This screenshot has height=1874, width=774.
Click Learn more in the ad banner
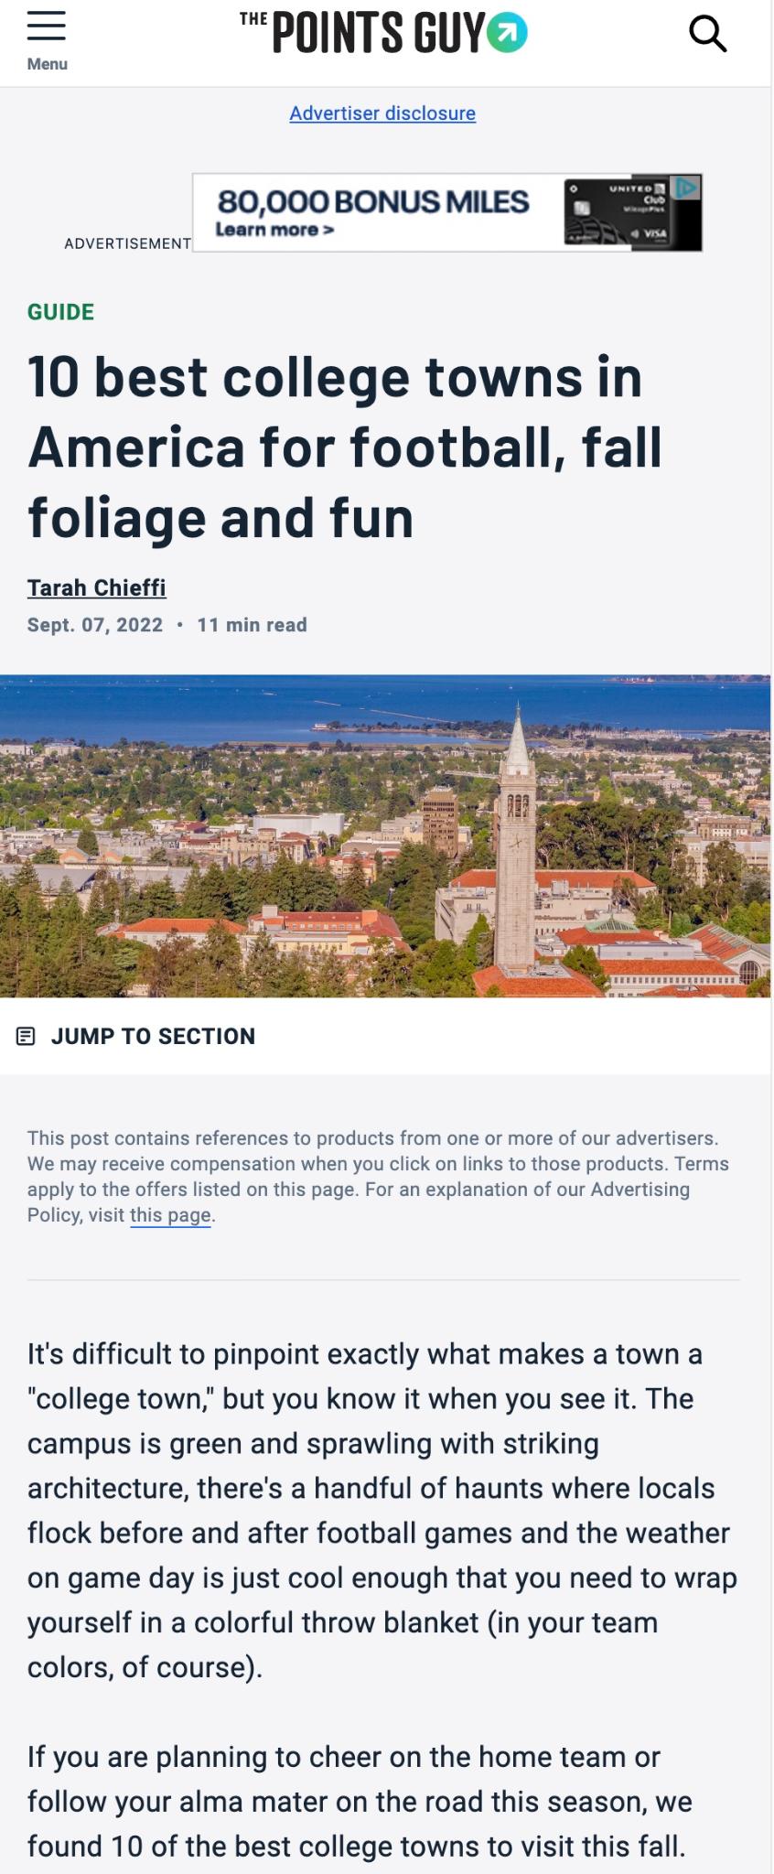(274, 230)
